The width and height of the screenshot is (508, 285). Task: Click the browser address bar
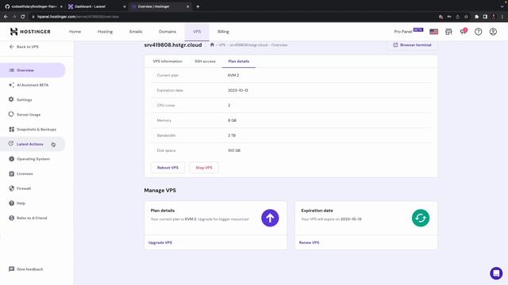pyautogui.click(x=233, y=17)
